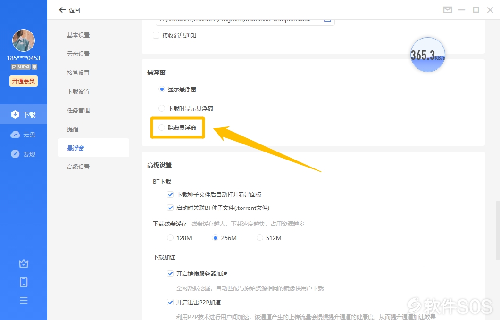Open the 发现 section in sidebar

point(24,154)
